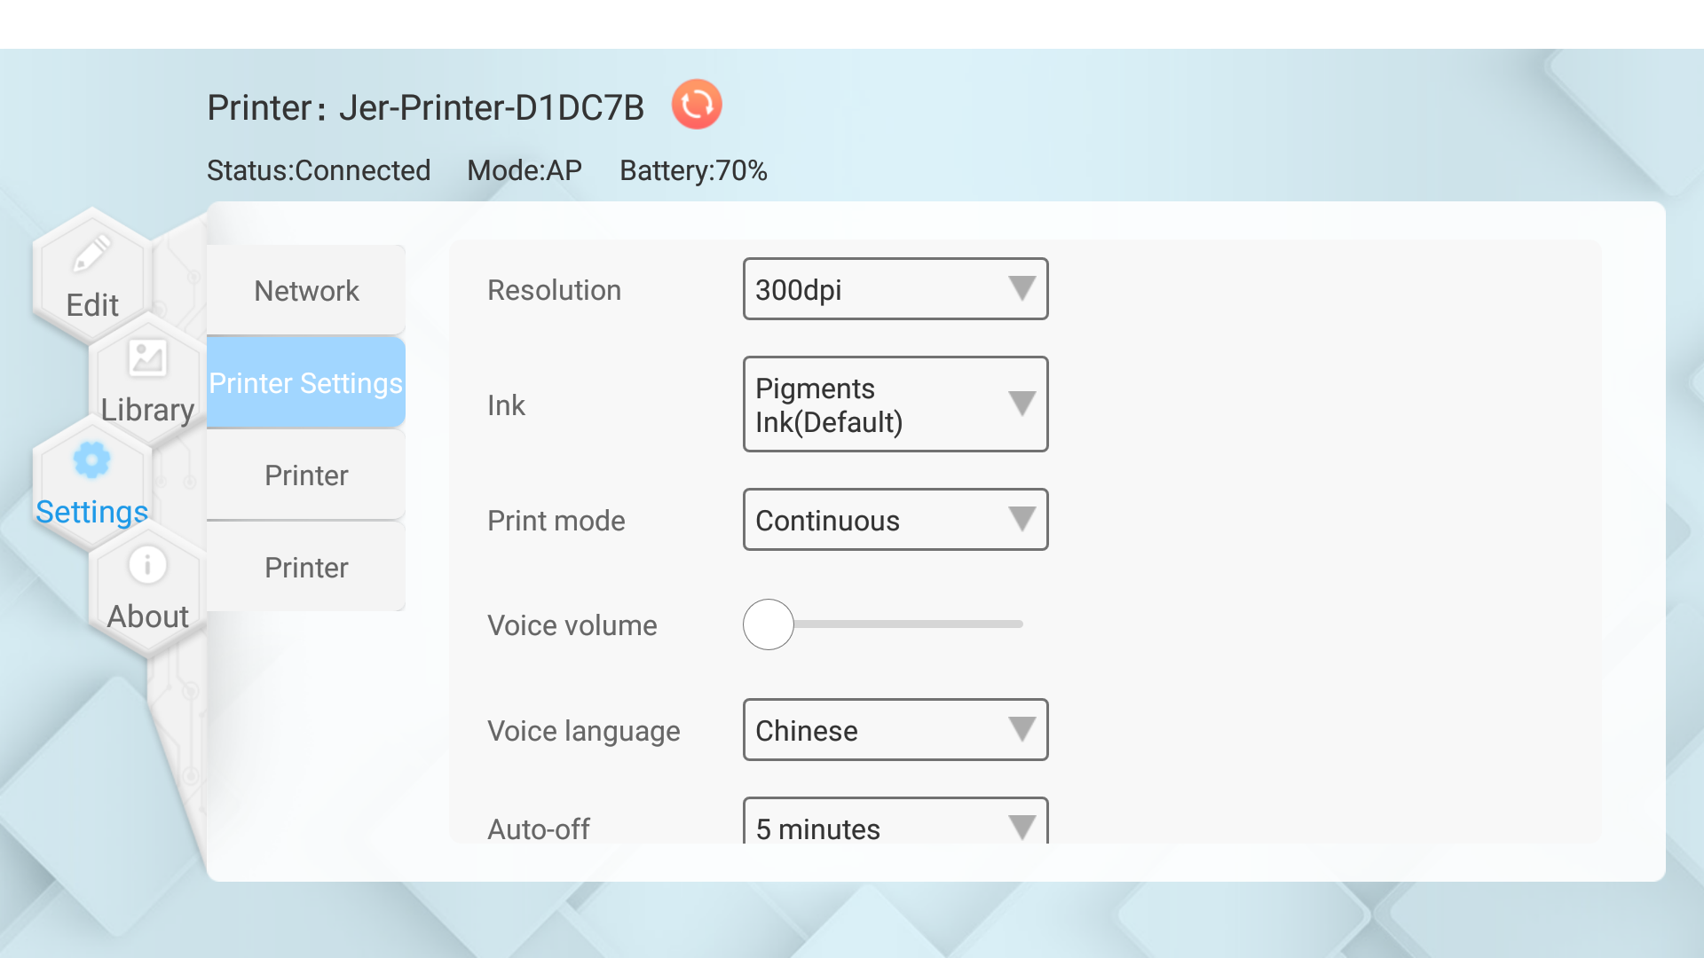Image resolution: width=1704 pixels, height=958 pixels.
Task: Open the Print mode Continuous selector
Action: (x=895, y=520)
